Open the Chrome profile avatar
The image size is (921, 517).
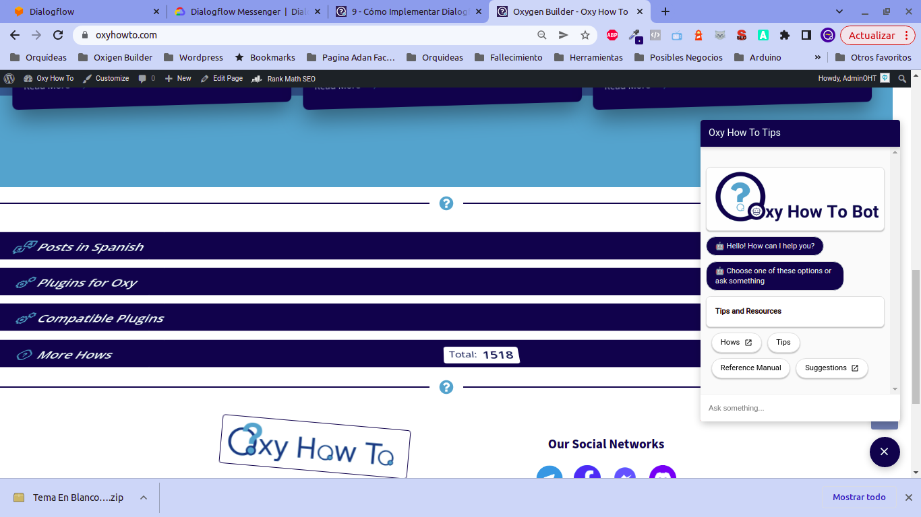[x=828, y=35]
